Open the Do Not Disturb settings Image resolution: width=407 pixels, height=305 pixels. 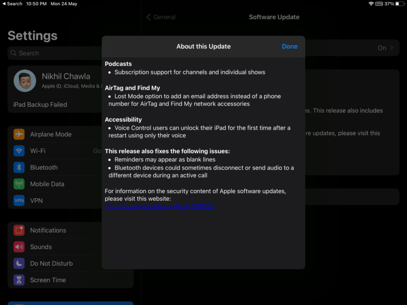[x=55, y=263]
